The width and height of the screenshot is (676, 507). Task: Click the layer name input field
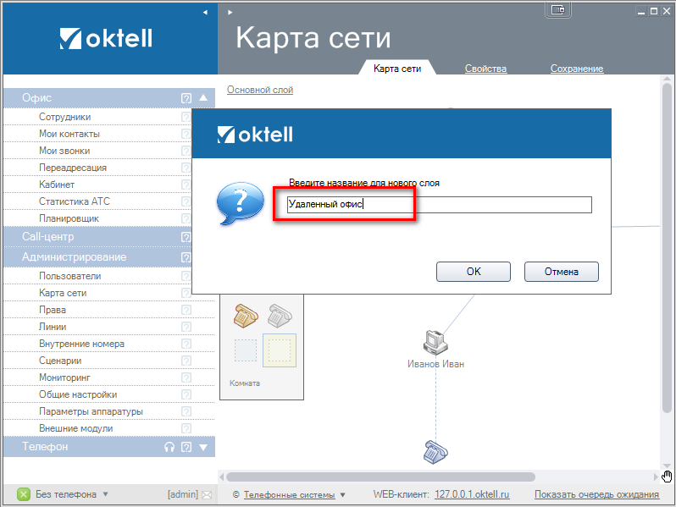pyautogui.click(x=439, y=204)
